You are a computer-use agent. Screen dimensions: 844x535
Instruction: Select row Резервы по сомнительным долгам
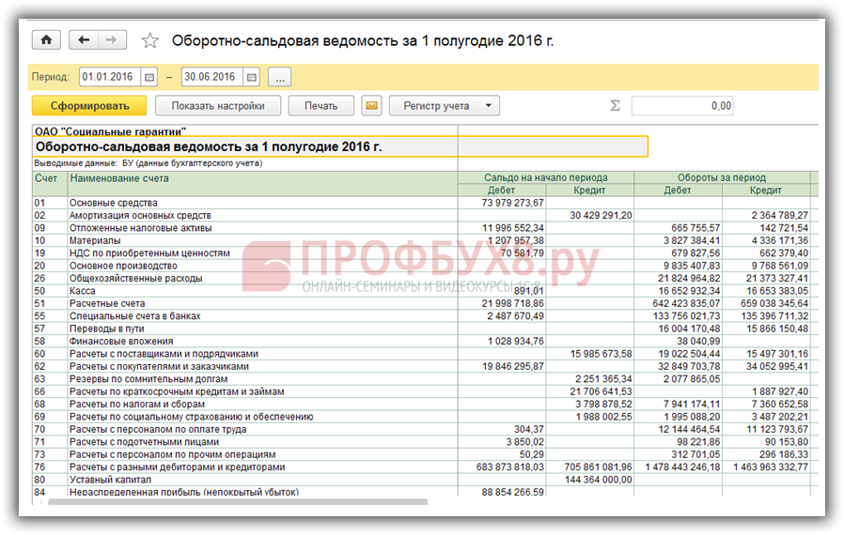click(x=425, y=378)
